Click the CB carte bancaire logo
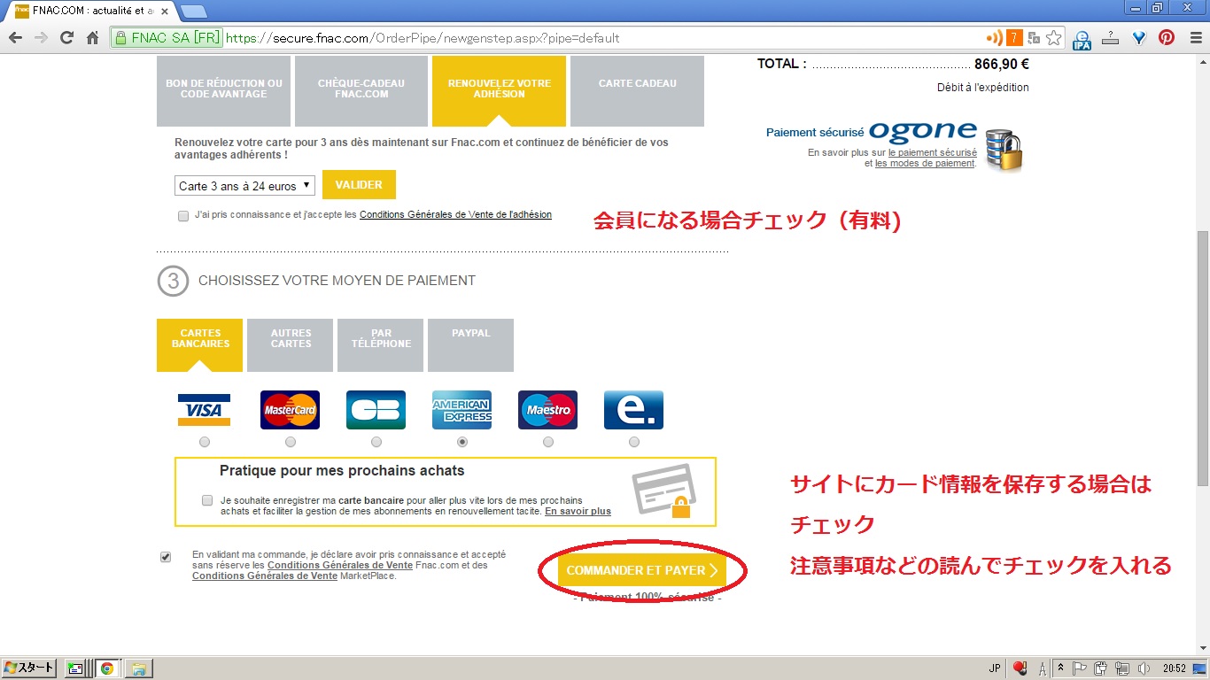This screenshot has width=1210, height=680. pyautogui.click(x=376, y=410)
